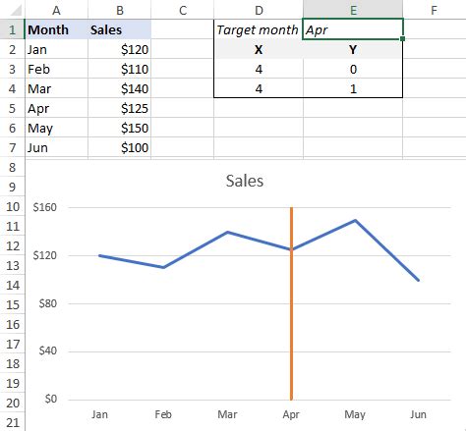Screen dimensions: 466x431
Task: Select column header B
Action: click(119, 10)
